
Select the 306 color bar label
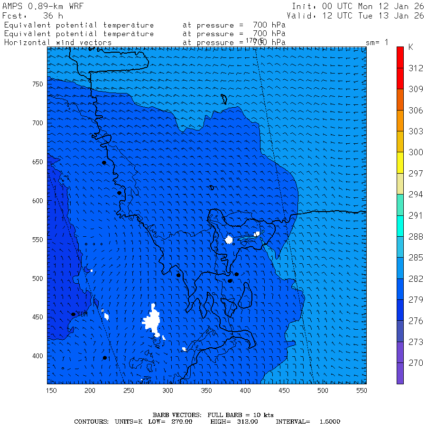(416, 110)
